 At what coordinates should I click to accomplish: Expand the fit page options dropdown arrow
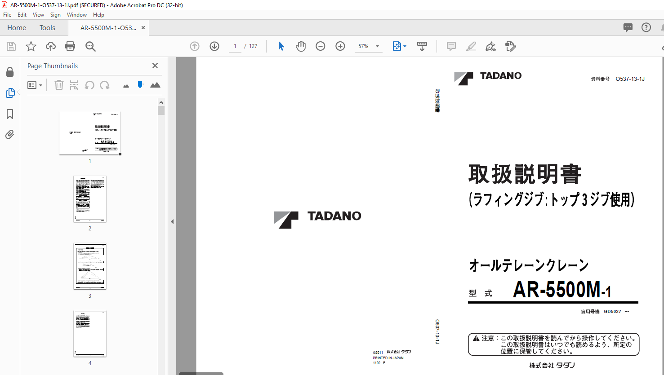[405, 46]
